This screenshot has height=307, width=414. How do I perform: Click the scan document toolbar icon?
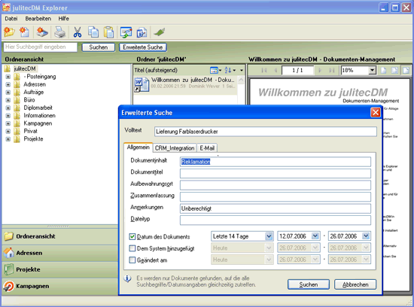tap(42, 32)
